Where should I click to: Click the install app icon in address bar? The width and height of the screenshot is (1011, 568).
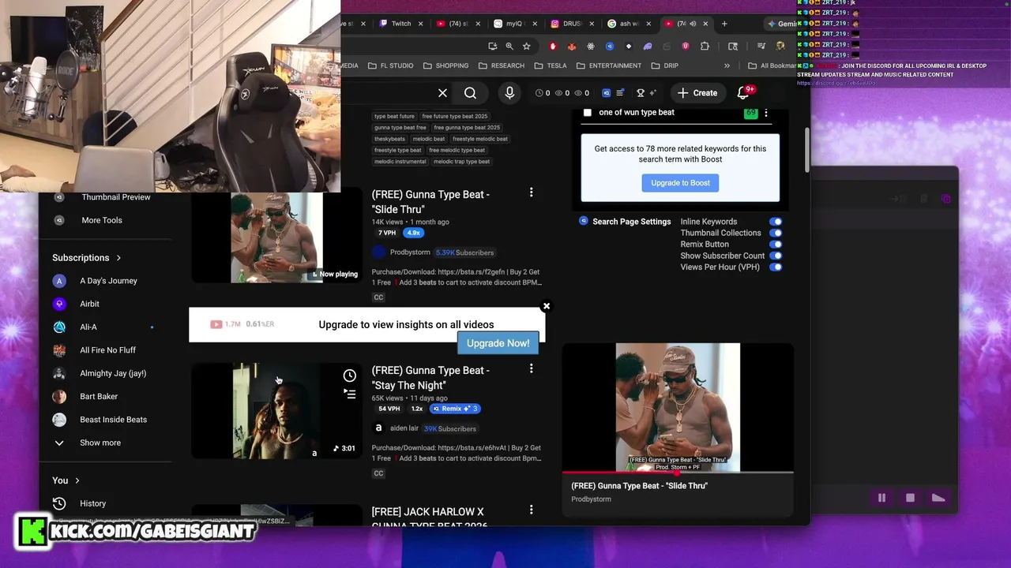(x=494, y=47)
